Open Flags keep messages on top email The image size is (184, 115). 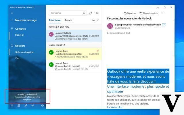point(74,54)
